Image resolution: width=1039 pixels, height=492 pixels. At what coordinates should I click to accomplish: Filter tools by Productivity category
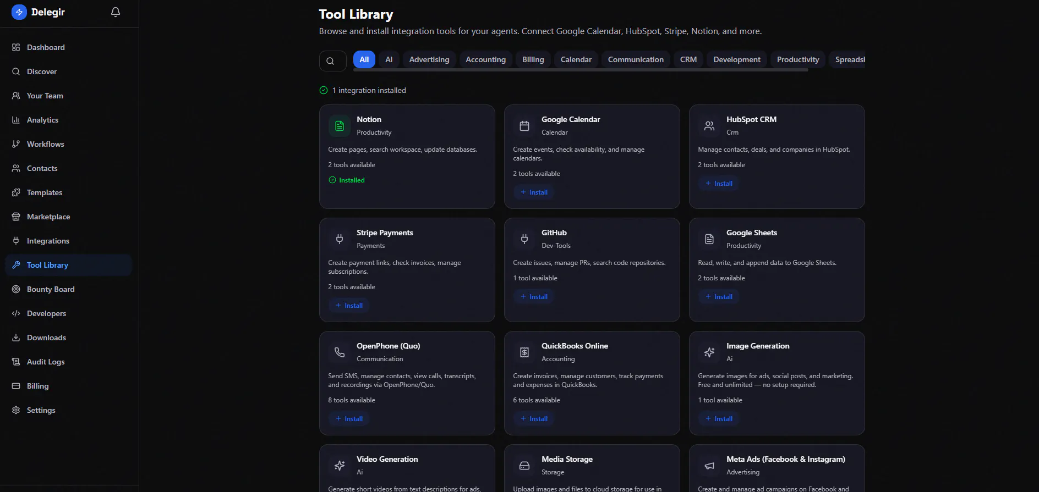pyautogui.click(x=798, y=59)
